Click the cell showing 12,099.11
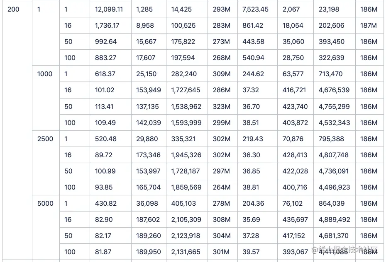Image resolution: width=386 pixels, height=262 pixels. 109,9
